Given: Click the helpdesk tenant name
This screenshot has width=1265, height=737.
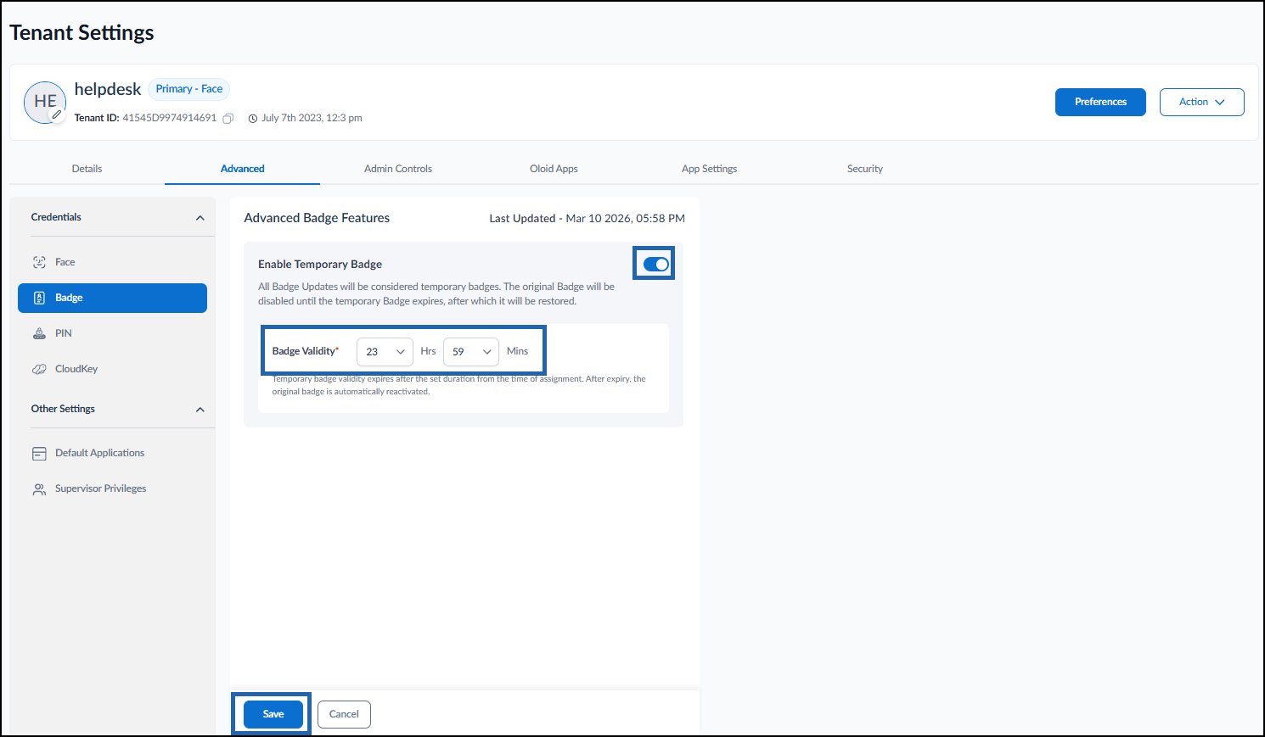Looking at the screenshot, I should coord(108,89).
